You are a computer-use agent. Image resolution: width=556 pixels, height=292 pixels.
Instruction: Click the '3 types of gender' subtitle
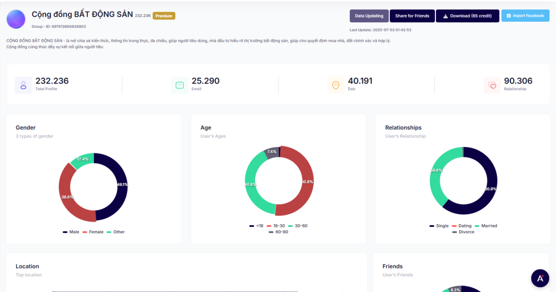click(x=34, y=136)
